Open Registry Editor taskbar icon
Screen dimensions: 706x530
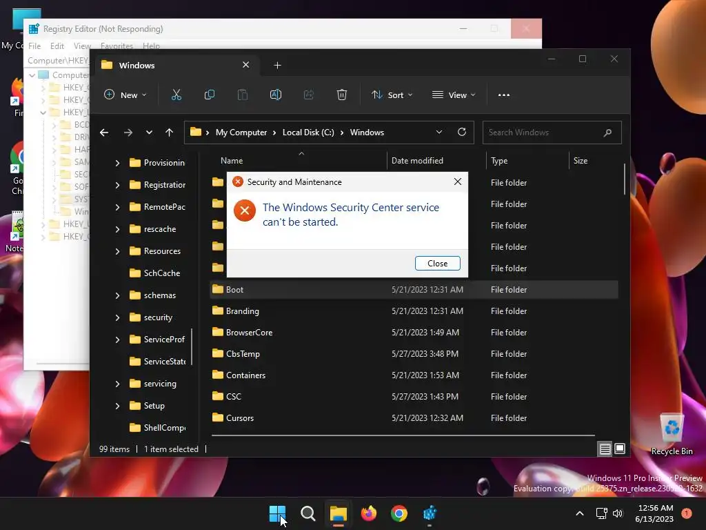[430, 513]
